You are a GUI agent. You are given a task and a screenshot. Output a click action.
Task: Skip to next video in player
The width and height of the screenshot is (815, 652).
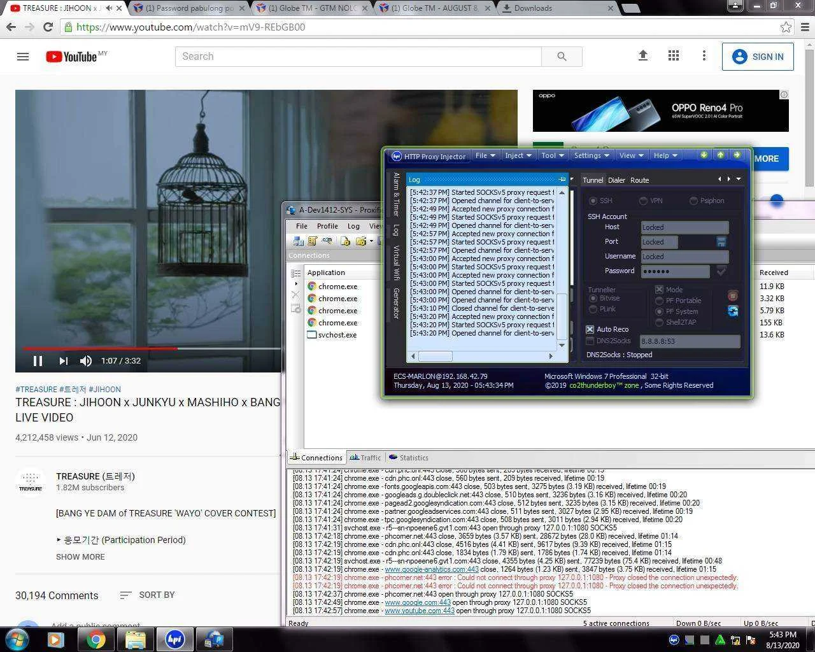(63, 361)
